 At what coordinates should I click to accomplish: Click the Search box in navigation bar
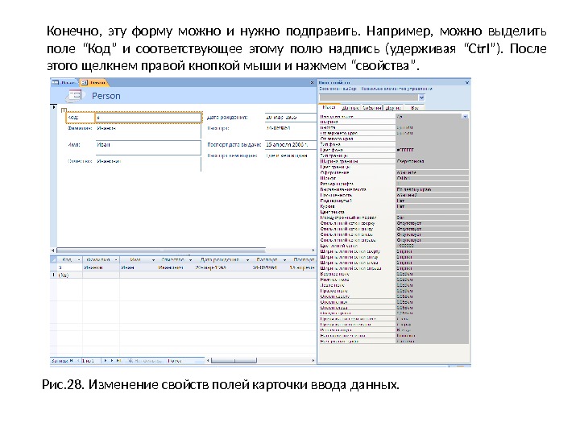185,360
